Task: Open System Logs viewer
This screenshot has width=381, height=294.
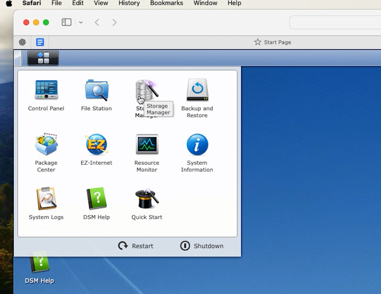Action: (46, 204)
